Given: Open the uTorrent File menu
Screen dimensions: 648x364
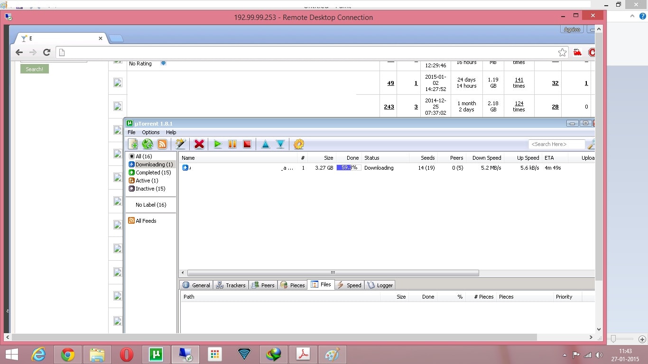Looking at the screenshot, I should coord(131,132).
